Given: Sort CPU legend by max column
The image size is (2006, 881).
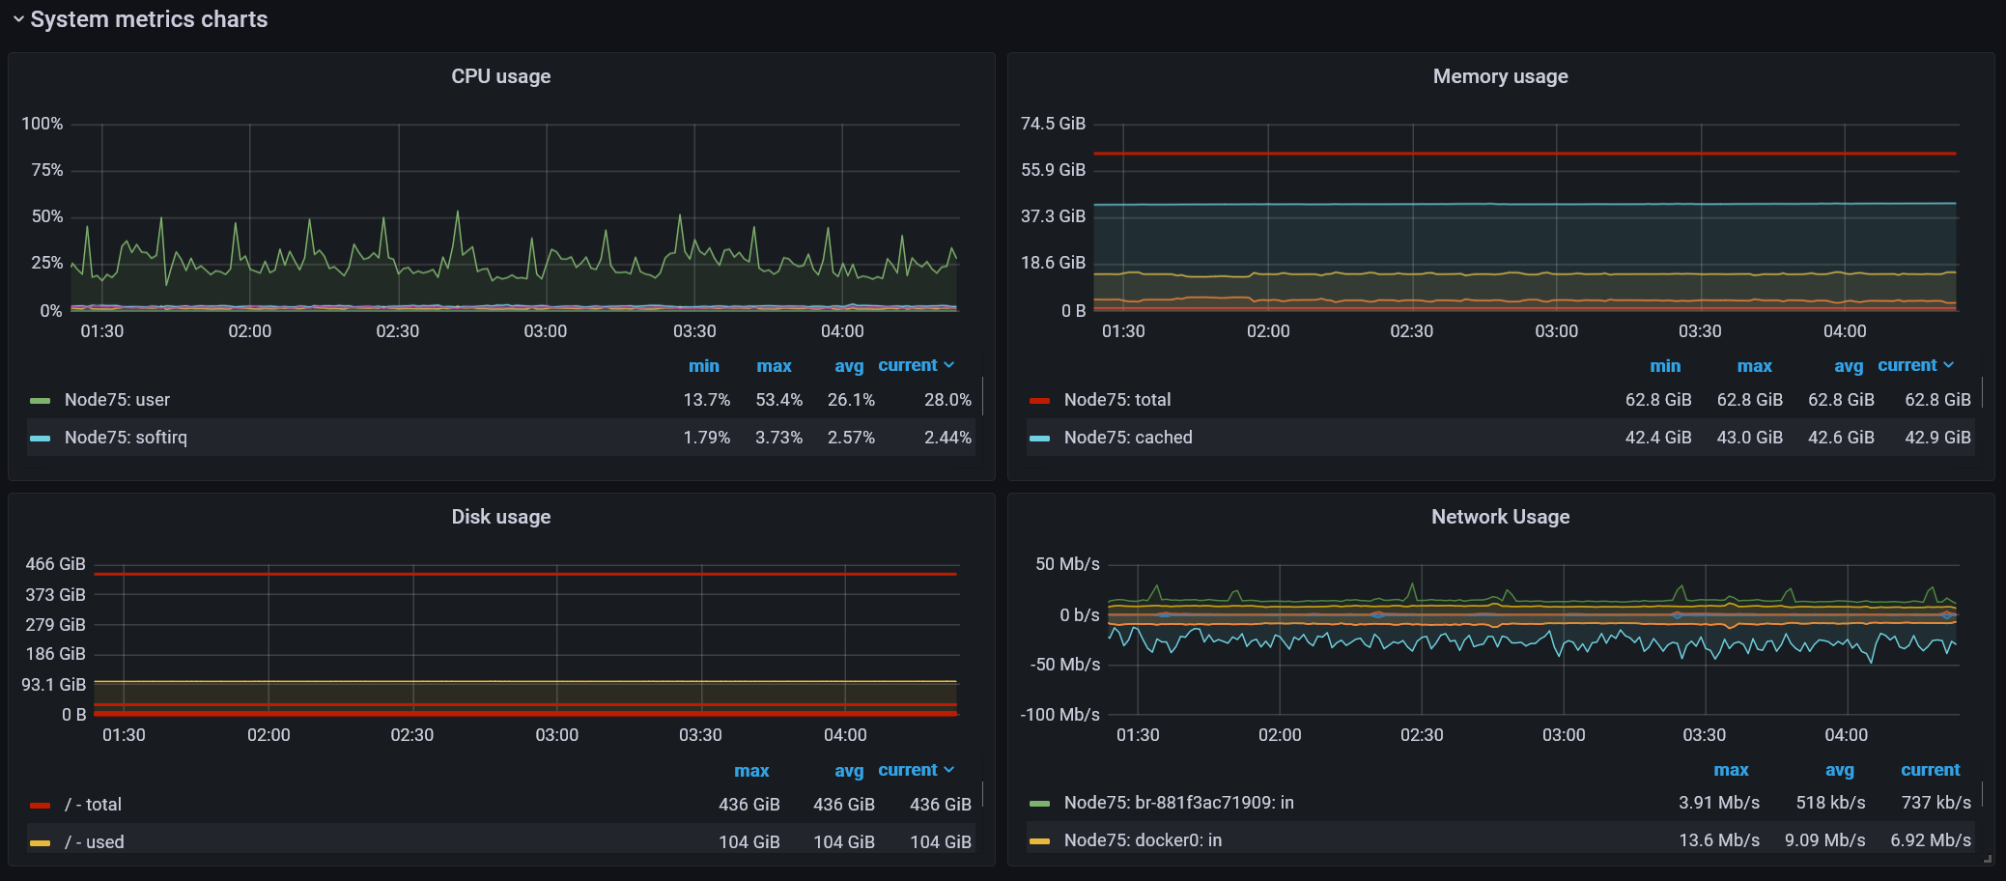Looking at the screenshot, I should 774,366.
